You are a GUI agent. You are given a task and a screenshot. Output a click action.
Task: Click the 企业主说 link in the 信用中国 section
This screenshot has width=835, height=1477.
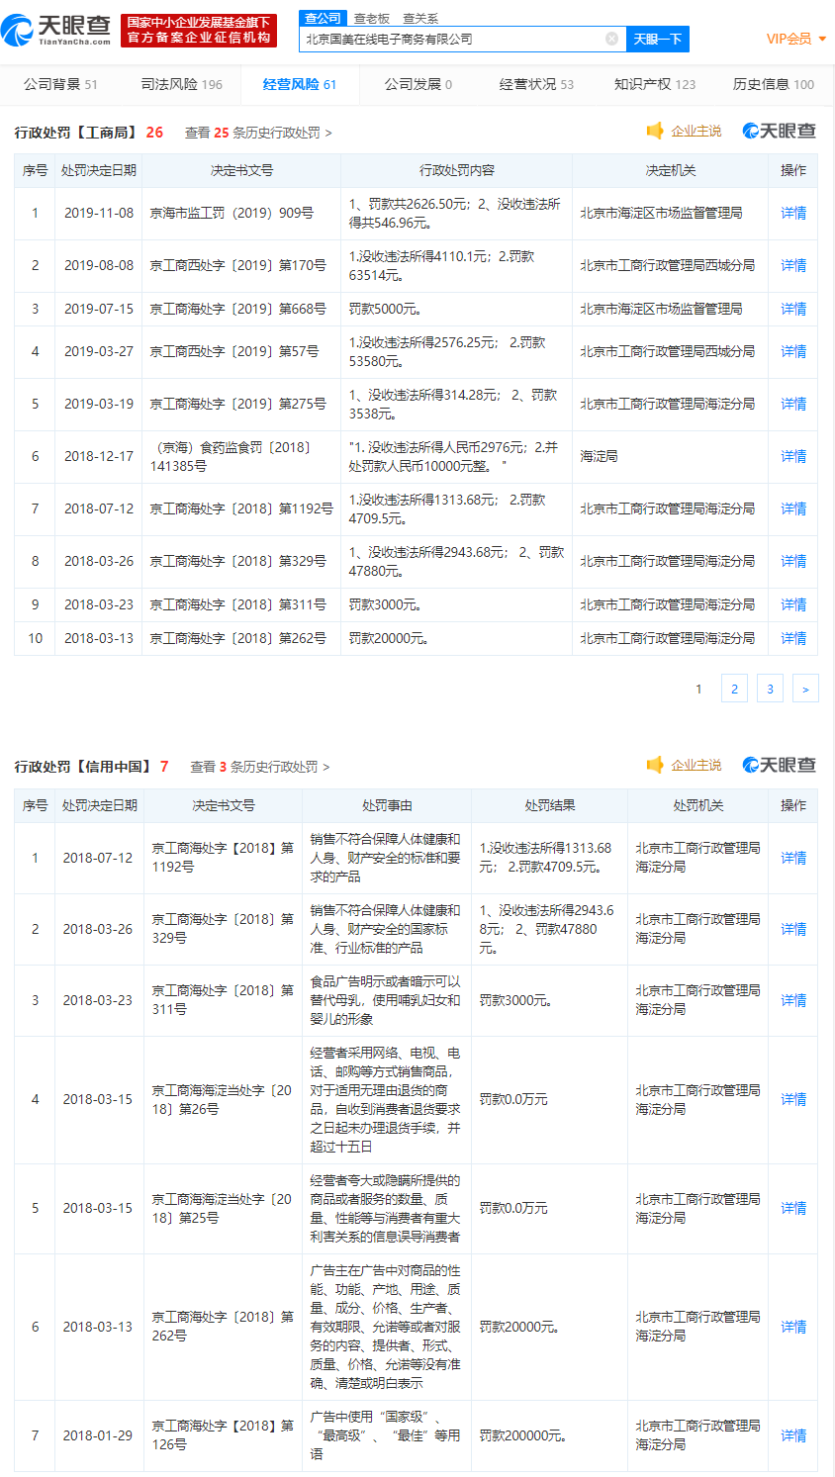pos(696,765)
